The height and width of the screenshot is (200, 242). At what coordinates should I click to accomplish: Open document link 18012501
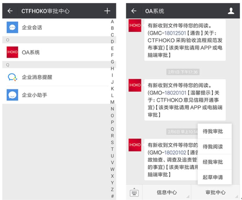[175, 33]
